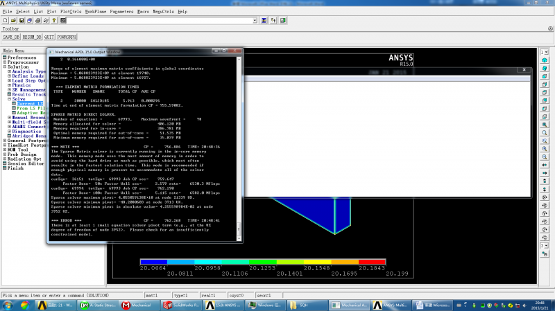Click the RESUM_DB toolbar button
Screen dimensions: 555x311
click(x=32, y=37)
